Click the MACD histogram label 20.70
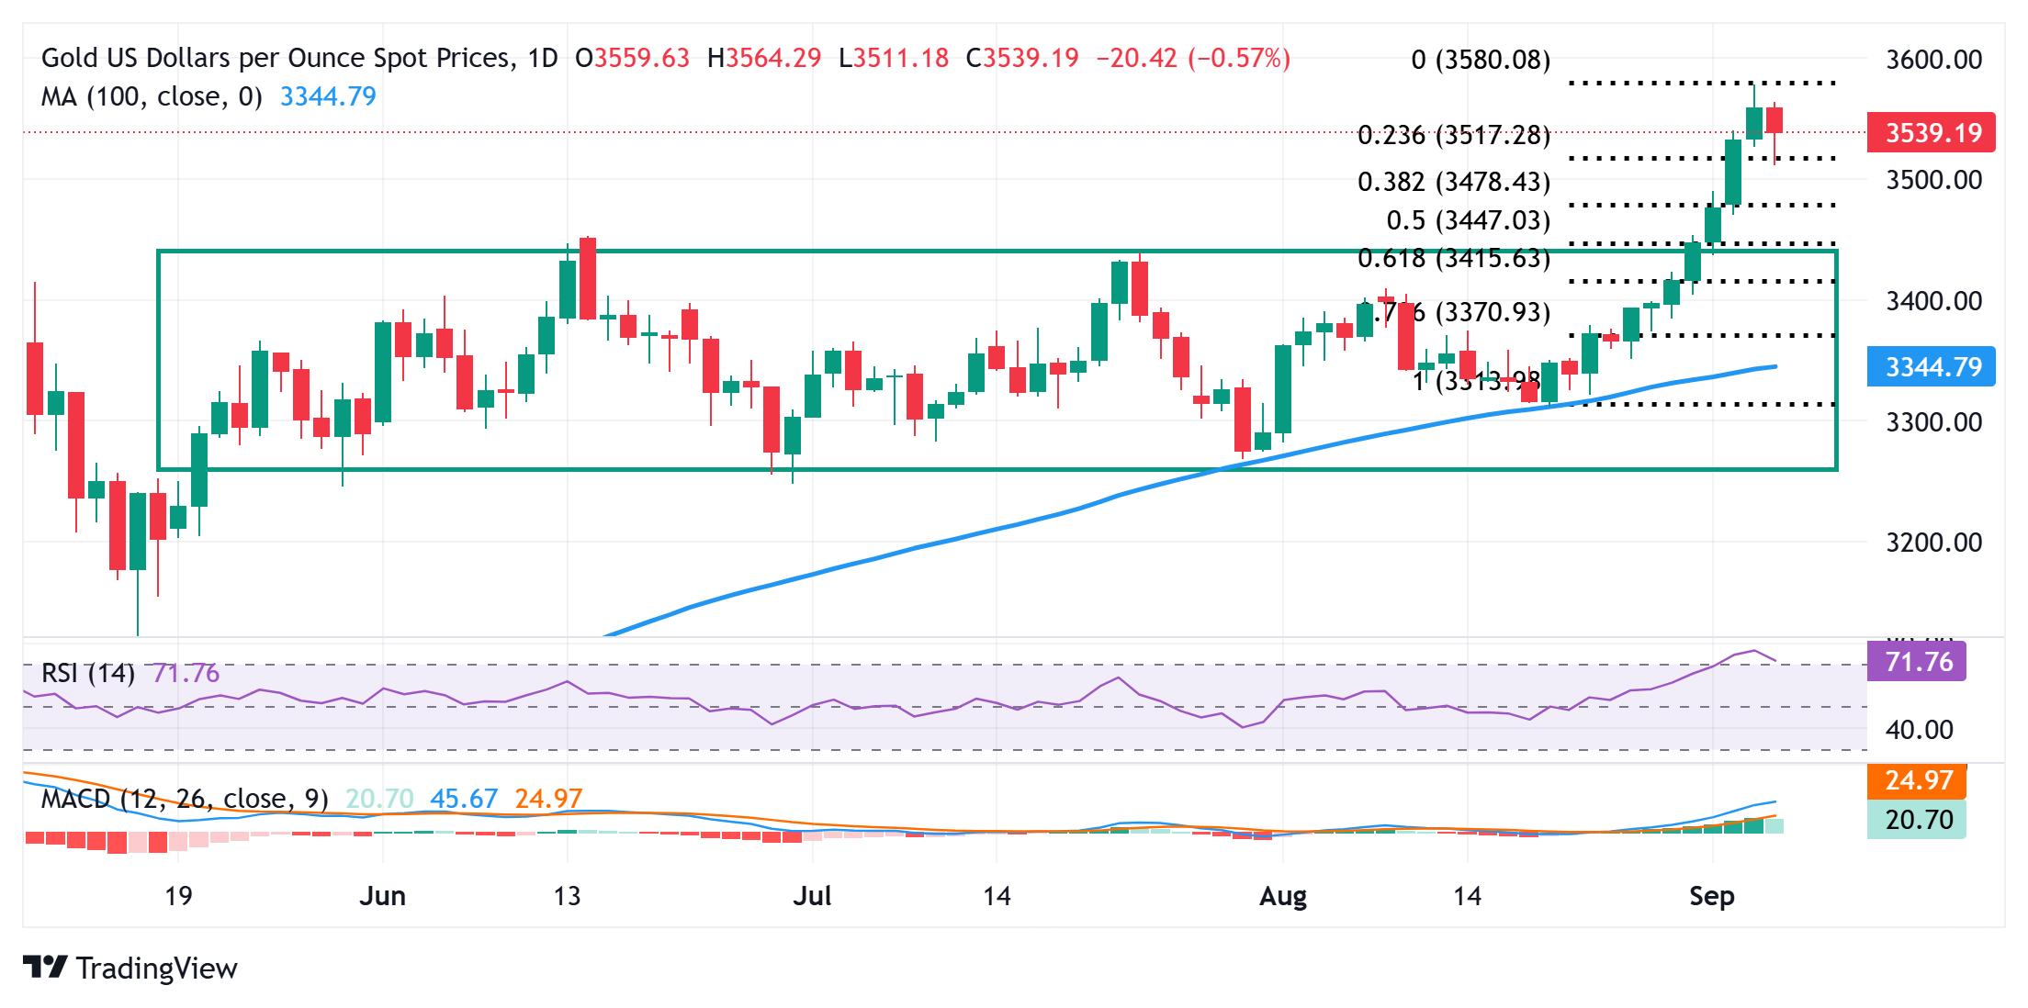2028x1008 pixels. tap(1917, 818)
